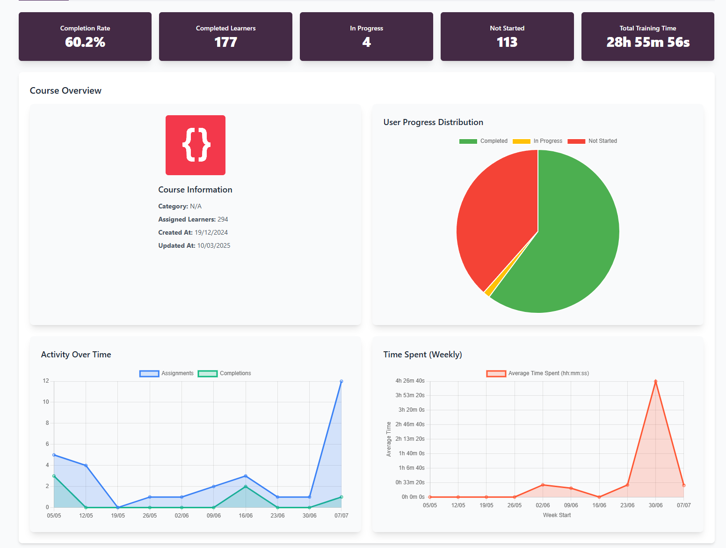Open the Not Started 113 card

tap(507, 37)
